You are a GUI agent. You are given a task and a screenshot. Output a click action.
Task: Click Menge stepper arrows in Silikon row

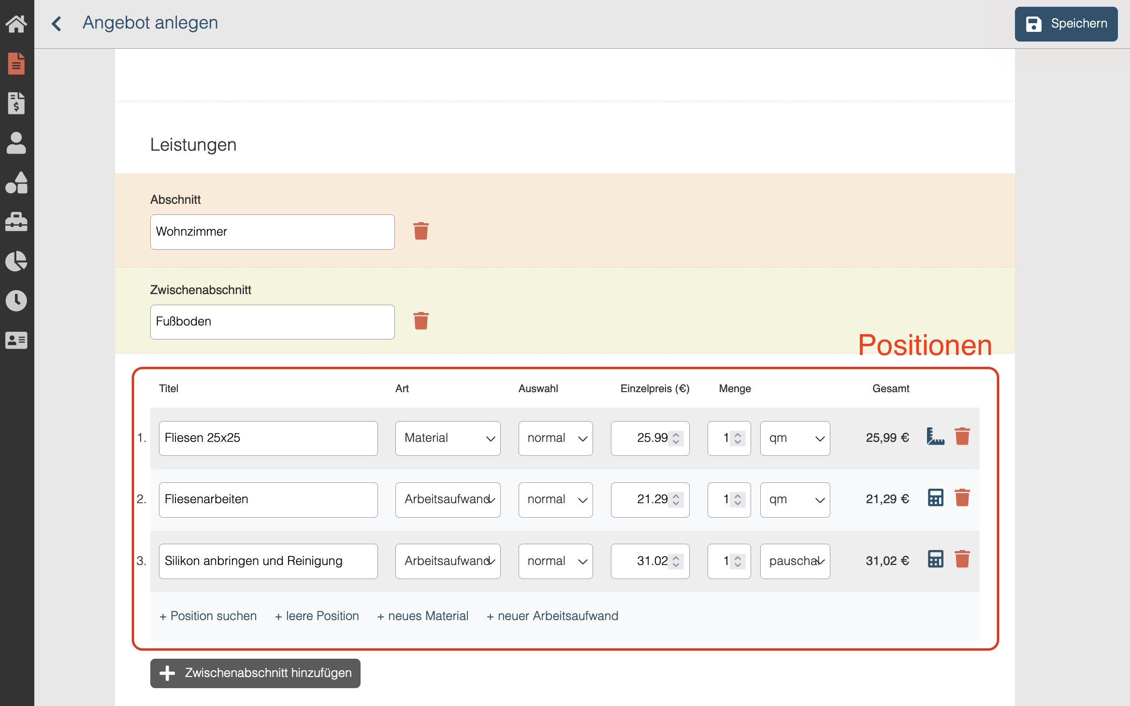click(738, 561)
